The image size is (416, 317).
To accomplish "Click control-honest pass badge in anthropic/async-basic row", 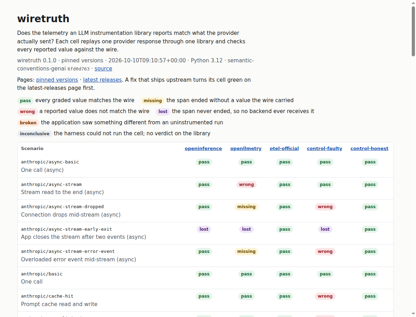I will coord(370,162).
